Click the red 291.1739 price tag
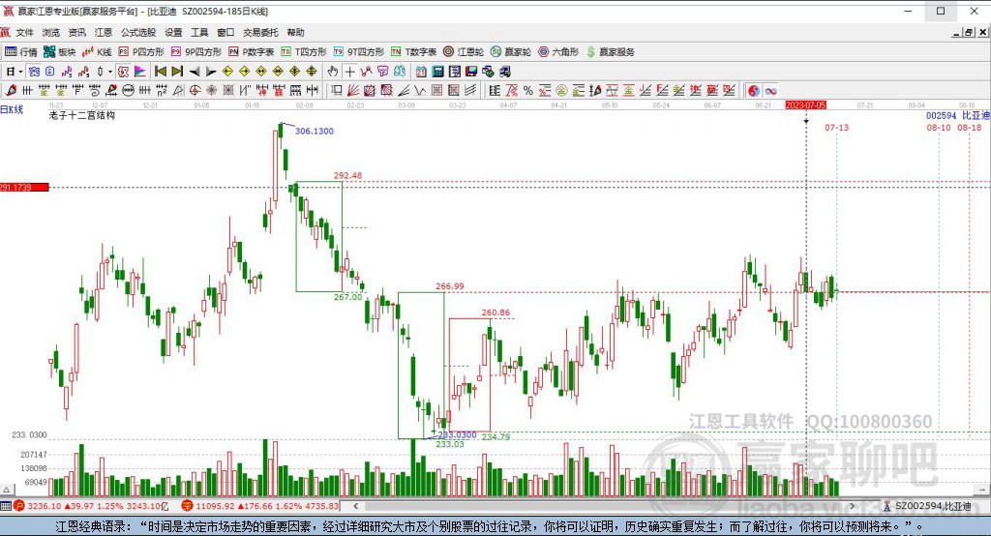The height and width of the screenshot is (536, 991). [24, 187]
